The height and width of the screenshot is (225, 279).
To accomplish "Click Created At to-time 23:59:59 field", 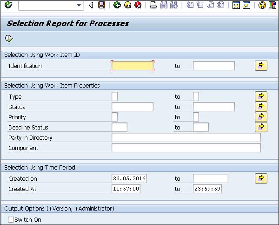I will coord(207,189).
